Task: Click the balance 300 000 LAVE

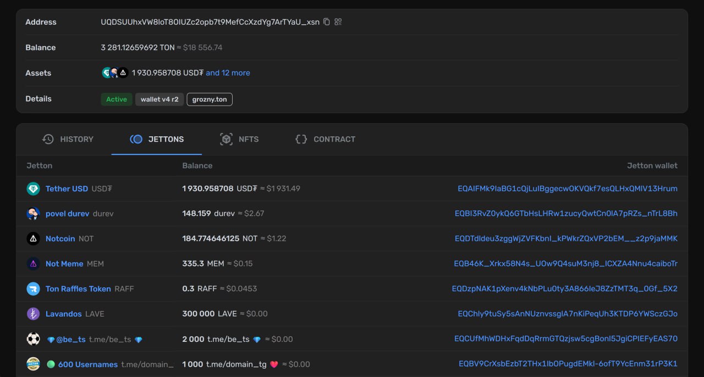Action: coord(210,314)
